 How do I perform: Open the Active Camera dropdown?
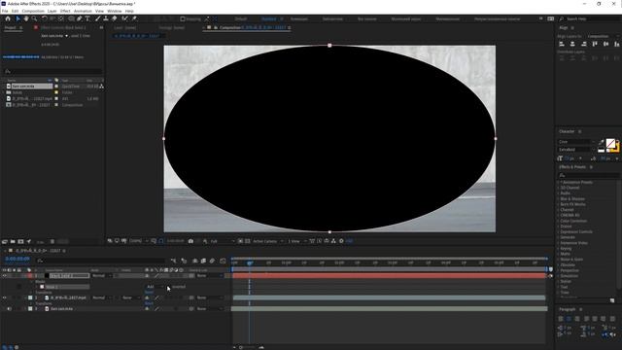tap(268, 241)
